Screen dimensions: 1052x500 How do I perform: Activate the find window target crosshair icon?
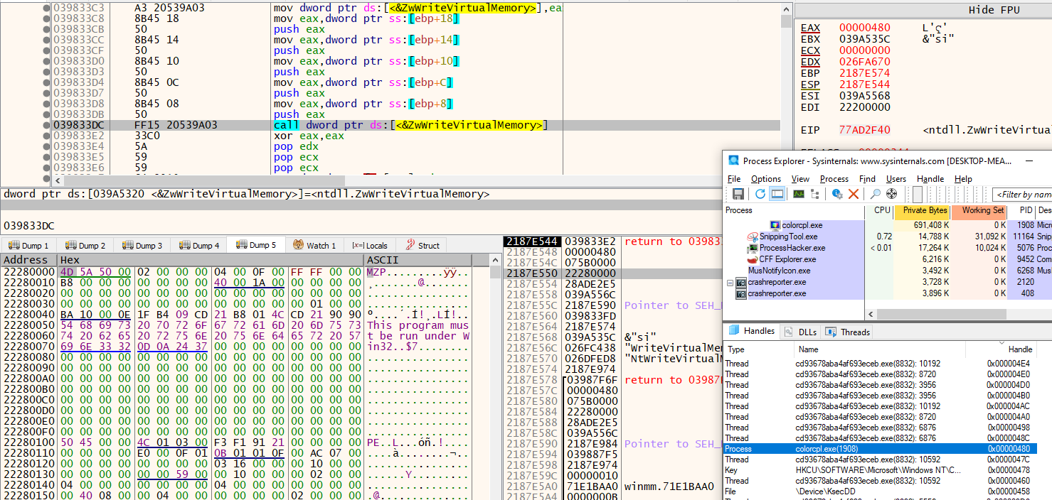pyautogui.click(x=892, y=193)
